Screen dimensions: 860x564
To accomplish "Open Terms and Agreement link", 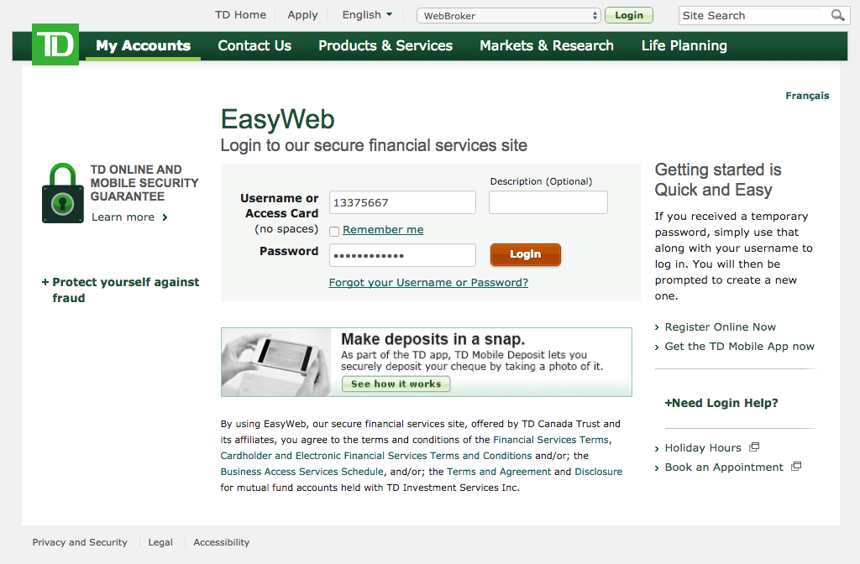I will (499, 472).
